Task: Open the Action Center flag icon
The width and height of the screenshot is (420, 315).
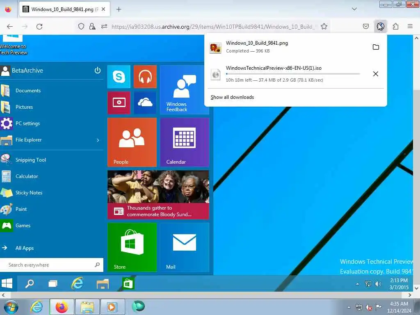Action: 378,307
